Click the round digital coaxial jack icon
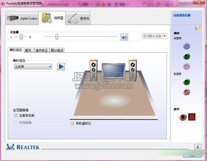This screenshot has width=207, height=161. click(x=183, y=117)
